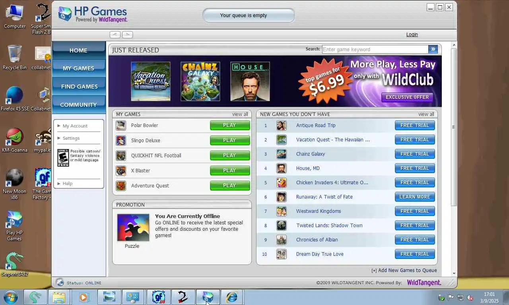Click the House, MD list icon

click(x=282, y=168)
